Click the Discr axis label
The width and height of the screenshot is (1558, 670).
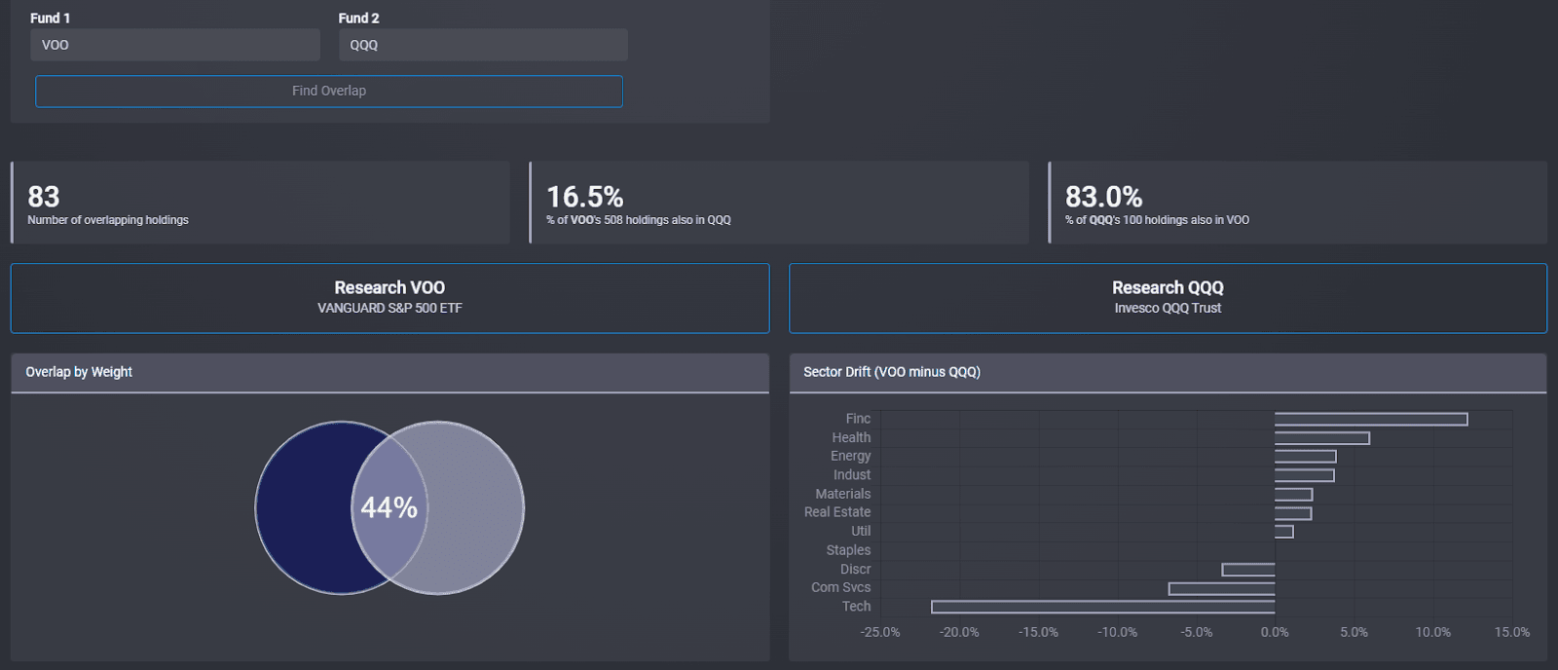[x=856, y=569]
